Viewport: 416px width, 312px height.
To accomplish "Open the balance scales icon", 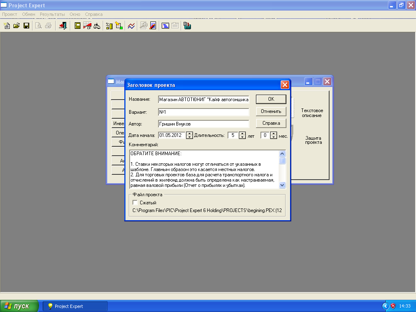I will pyautogui.click(x=97, y=26).
